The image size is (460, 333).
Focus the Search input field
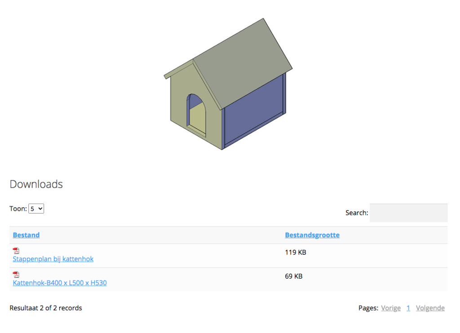pyautogui.click(x=408, y=213)
